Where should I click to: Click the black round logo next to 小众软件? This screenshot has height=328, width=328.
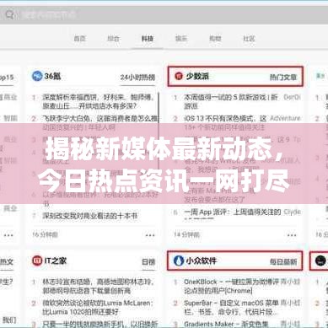320,261
